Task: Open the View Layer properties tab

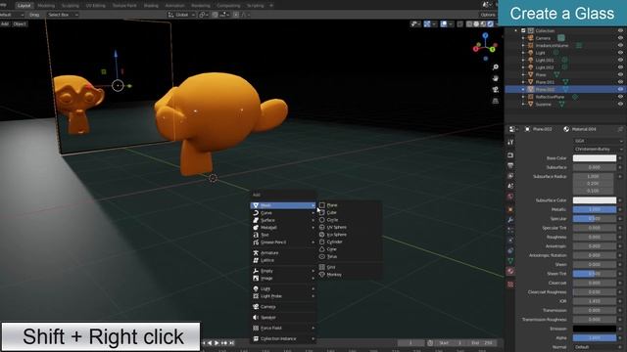Action: click(x=510, y=176)
